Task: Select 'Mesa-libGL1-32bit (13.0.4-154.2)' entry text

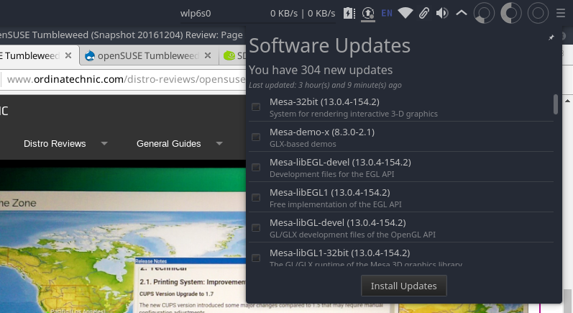Action: pos(340,253)
